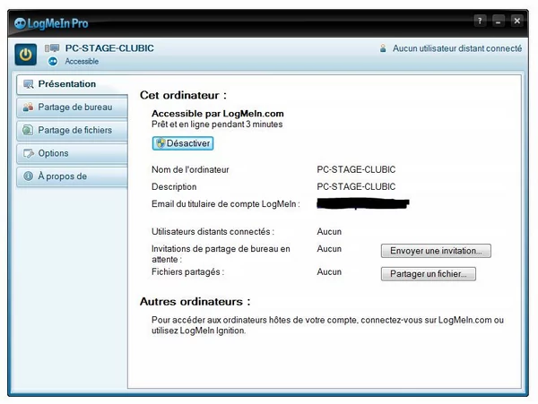Image resolution: width=538 pixels, height=404 pixels.
Task: Switch to Partage de bureau tab
Action: 72,107
